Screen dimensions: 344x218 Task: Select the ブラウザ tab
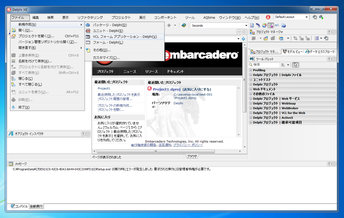coord(192,156)
